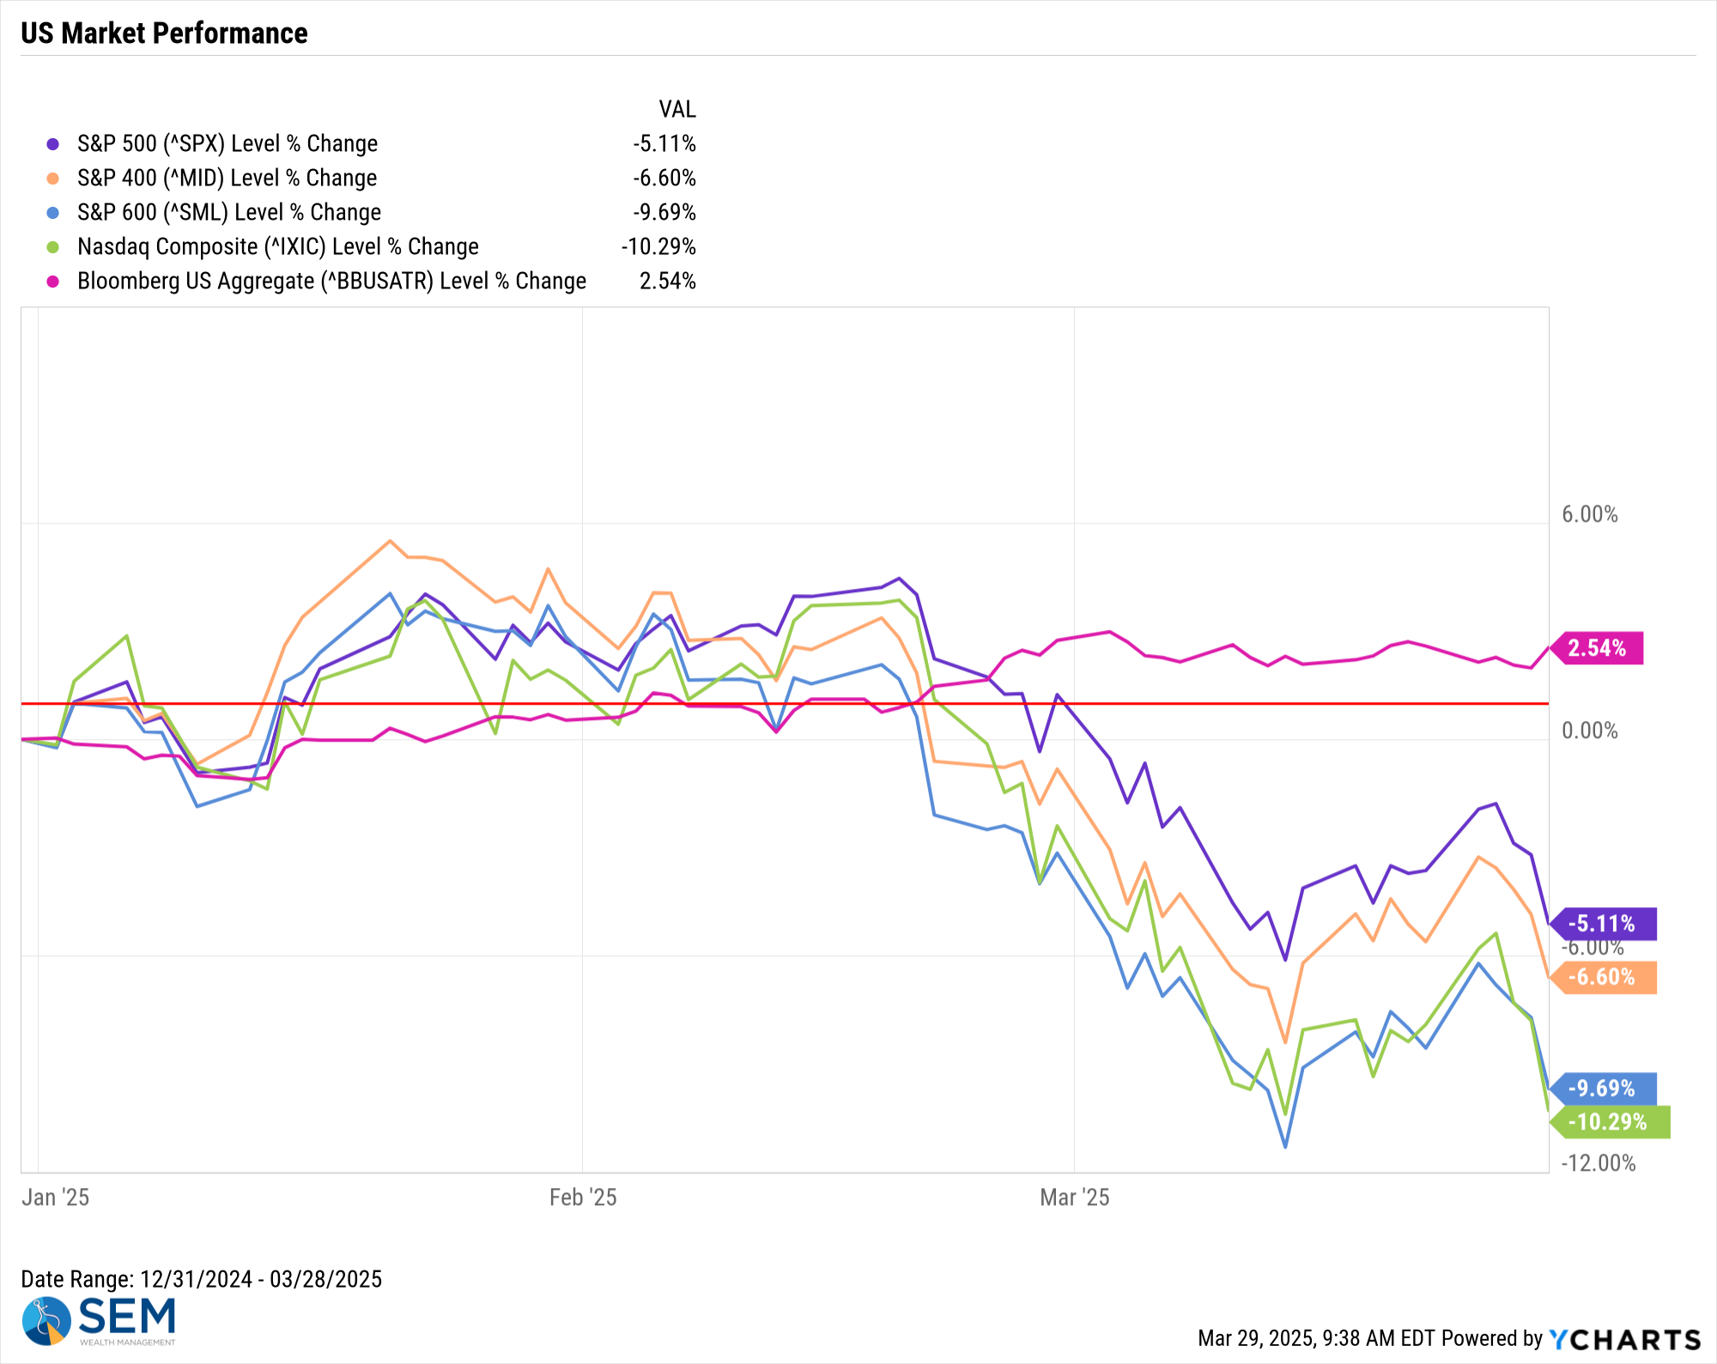Click the green Nasdaq Composite legend dot
Image resolution: width=1717 pixels, height=1364 pixels.
pos(53,247)
